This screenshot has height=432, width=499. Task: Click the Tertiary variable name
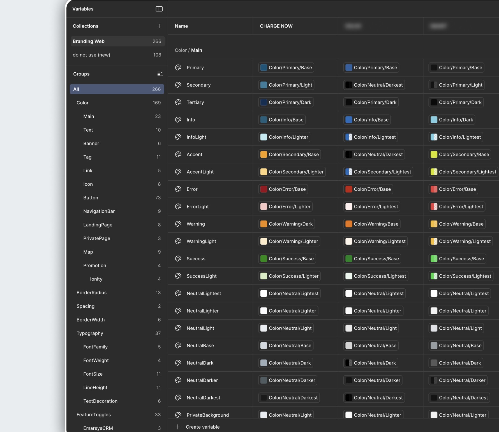(195, 102)
